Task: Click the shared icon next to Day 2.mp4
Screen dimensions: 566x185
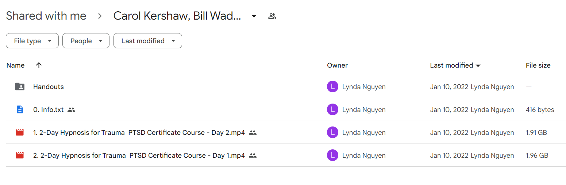Action: tap(253, 133)
